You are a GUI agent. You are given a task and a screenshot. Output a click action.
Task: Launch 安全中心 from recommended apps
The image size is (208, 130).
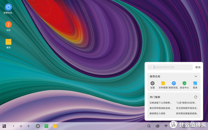coord(184,84)
